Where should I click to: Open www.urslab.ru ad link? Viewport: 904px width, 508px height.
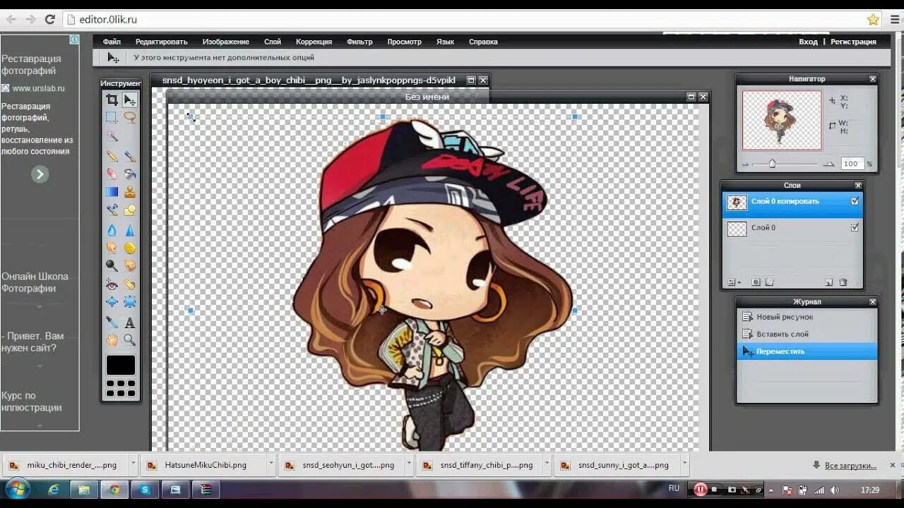tap(38, 88)
